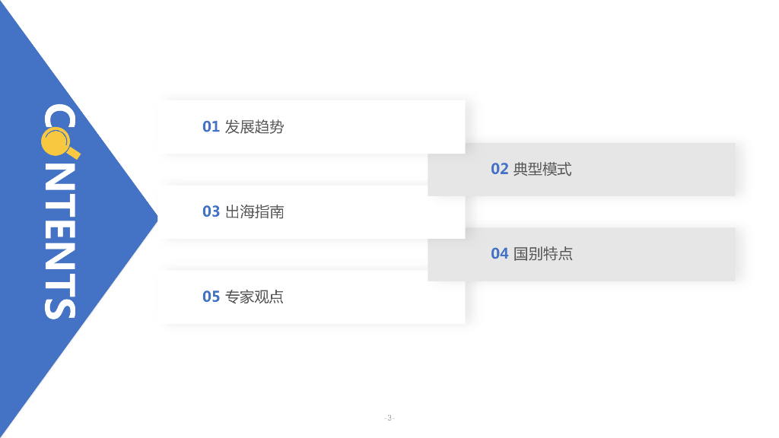Open the 典型模式 section
Screen dimensions: 779x438
click(542, 170)
